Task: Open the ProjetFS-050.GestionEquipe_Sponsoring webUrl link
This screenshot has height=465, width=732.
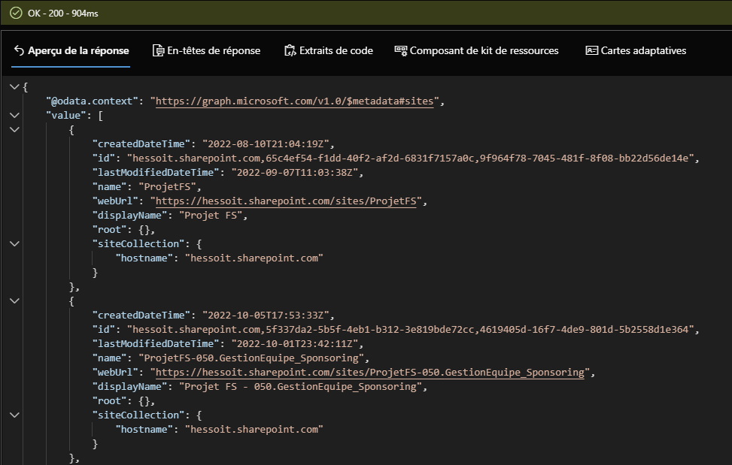Action: click(x=369, y=373)
